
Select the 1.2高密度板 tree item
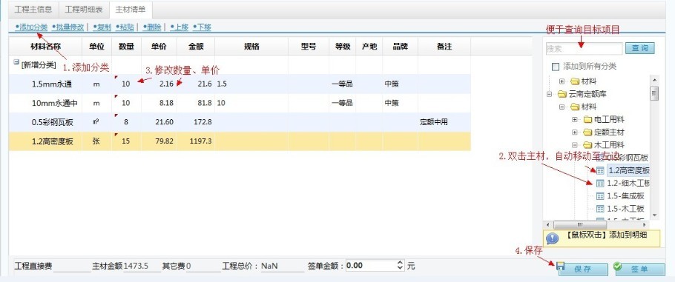tap(628, 170)
